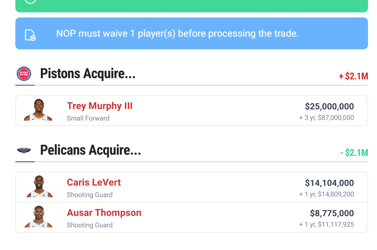Click the + 3 yr, $87,000,000 contract detail
Viewport: 377px width, 250px height.
tap(326, 118)
